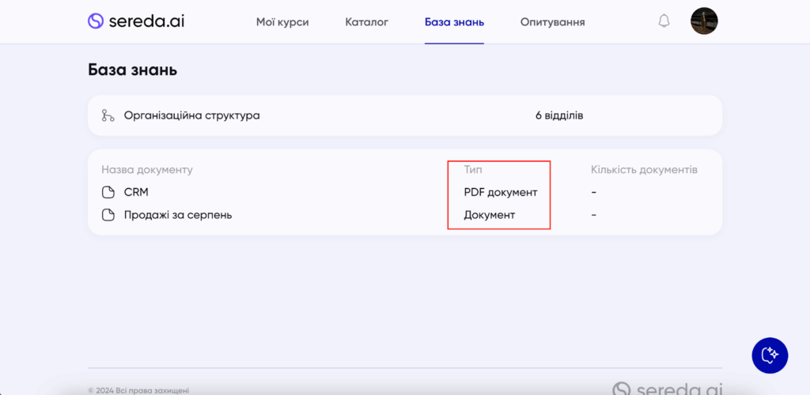
Task: Click the organizational structure tree icon
Action: click(108, 115)
